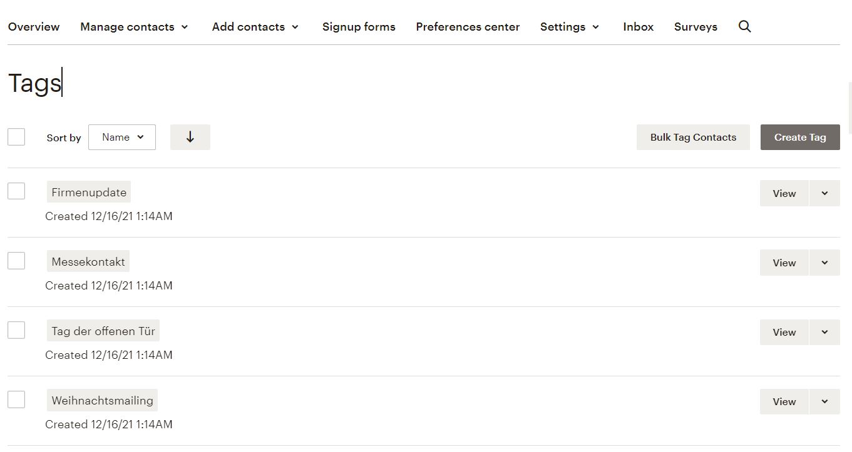Open the search magnifier icon

coord(744,26)
